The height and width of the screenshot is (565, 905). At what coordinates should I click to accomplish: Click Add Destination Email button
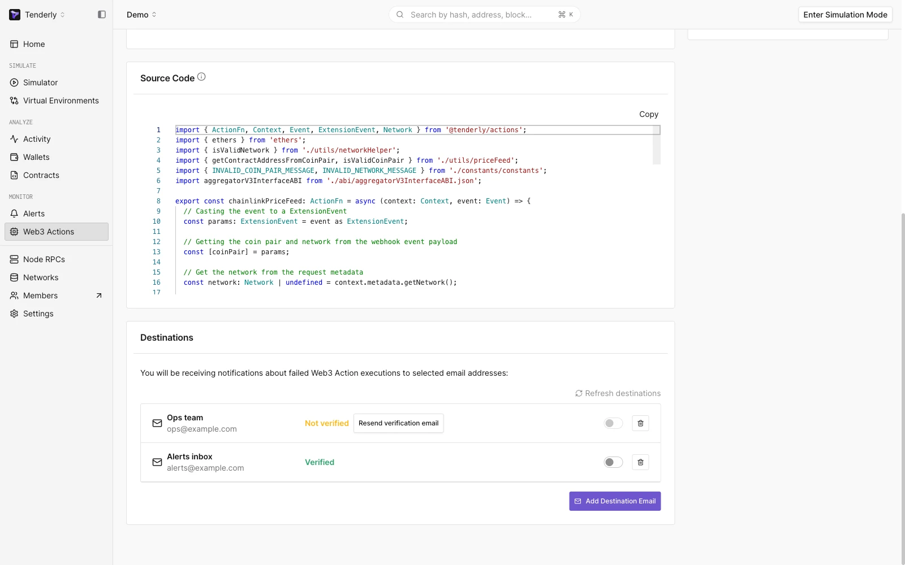[x=615, y=501]
